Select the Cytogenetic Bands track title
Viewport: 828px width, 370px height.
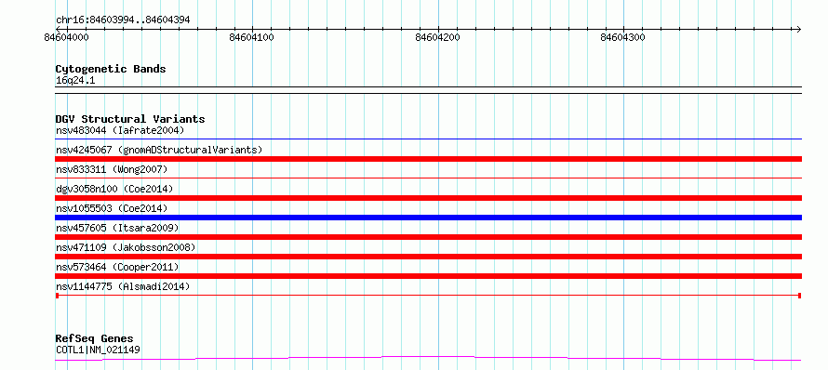111,69
